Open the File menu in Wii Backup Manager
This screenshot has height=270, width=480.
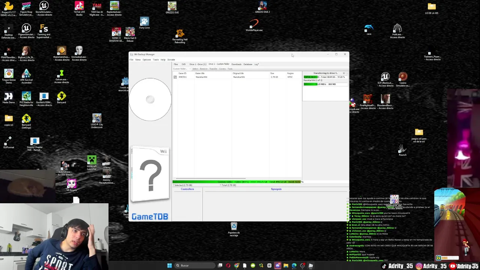132,60
